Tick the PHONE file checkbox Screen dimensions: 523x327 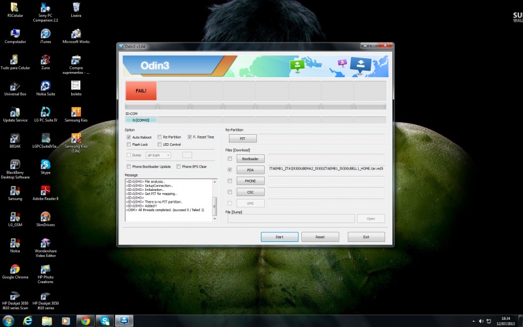[229, 181]
